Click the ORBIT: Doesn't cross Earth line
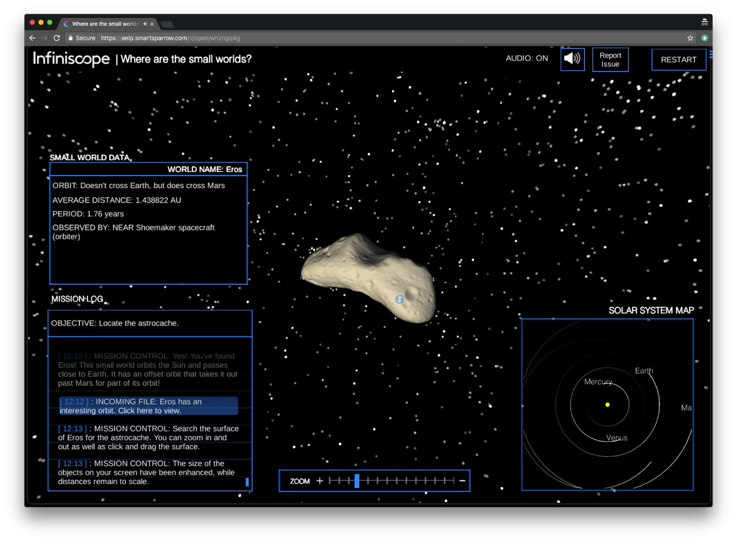This screenshot has height=542, width=737. coord(139,186)
